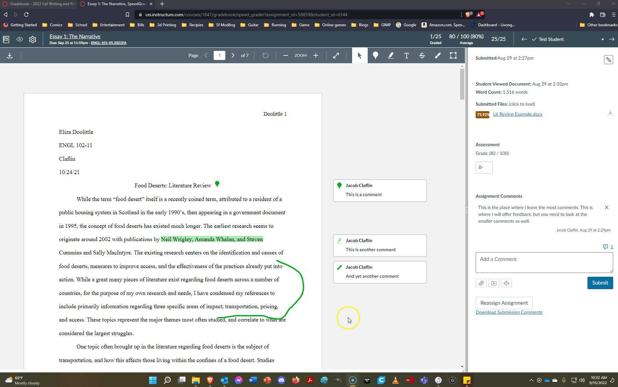Toggle hide student names eye icon
The height and width of the screenshot is (387, 618).
click(x=19, y=39)
